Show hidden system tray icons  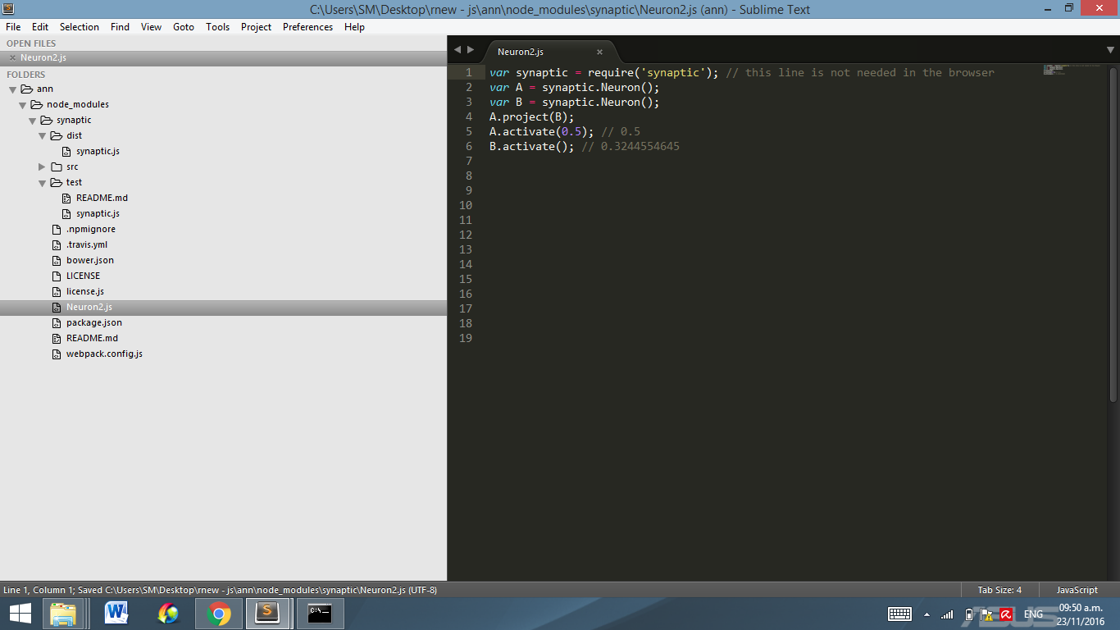pyautogui.click(x=927, y=614)
